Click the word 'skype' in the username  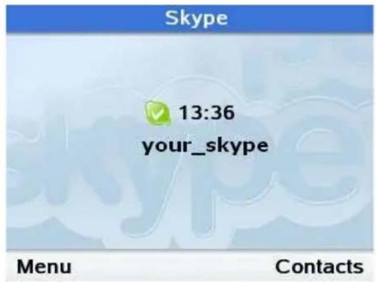point(237,146)
